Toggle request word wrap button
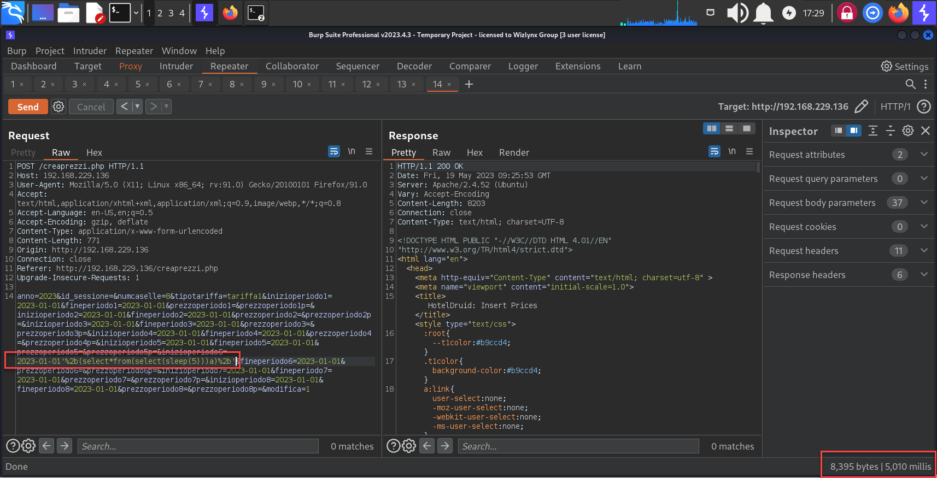This screenshot has height=478, width=937. coord(334,151)
